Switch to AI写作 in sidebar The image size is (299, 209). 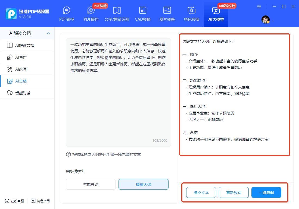tap(21, 57)
